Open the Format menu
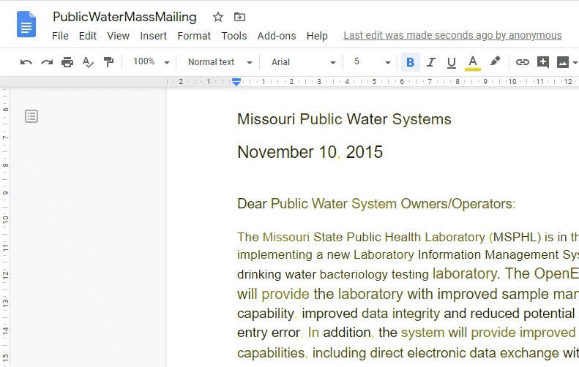Viewport: 579px width, 367px height. tap(194, 36)
